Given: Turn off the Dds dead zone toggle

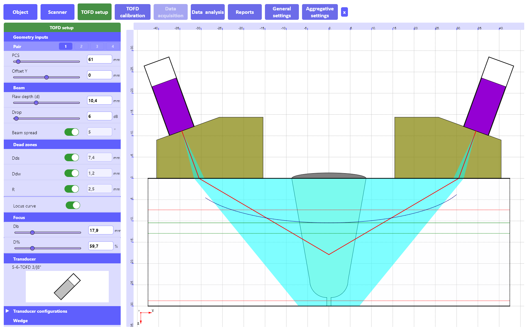Looking at the screenshot, I should coord(72,157).
